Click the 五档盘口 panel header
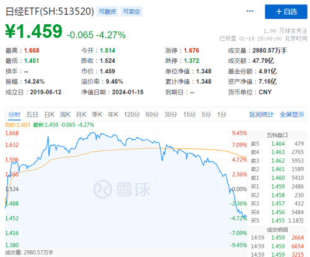This screenshot has height=257, width=310. point(277,135)
